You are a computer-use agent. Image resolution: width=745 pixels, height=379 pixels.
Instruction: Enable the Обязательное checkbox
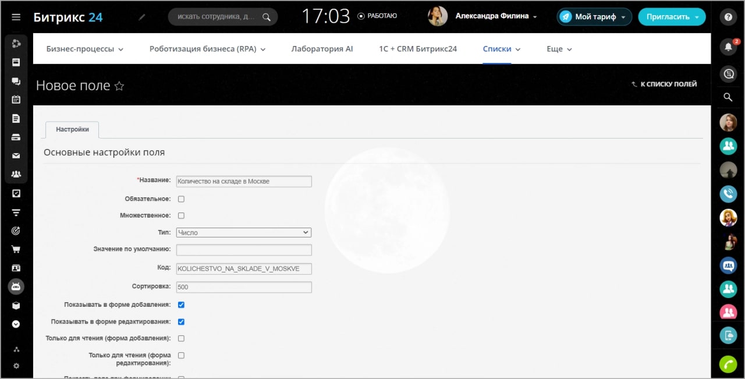click(x=181, y=199)
